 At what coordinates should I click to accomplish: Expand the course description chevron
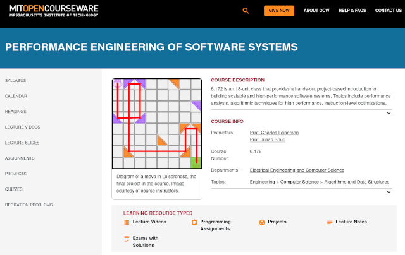(x=389, y=114)
